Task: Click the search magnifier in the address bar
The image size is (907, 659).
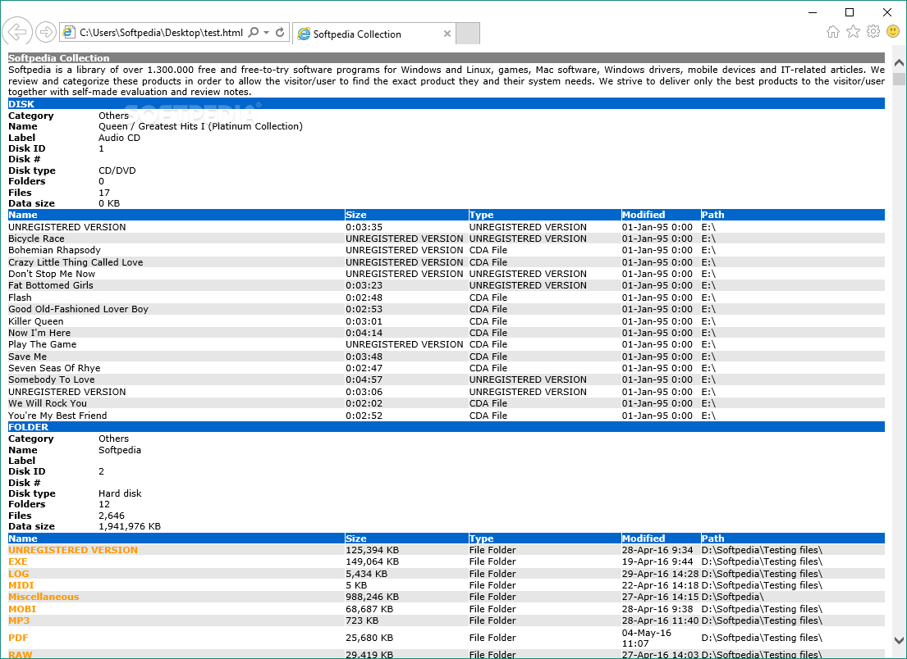Action: 254,32
